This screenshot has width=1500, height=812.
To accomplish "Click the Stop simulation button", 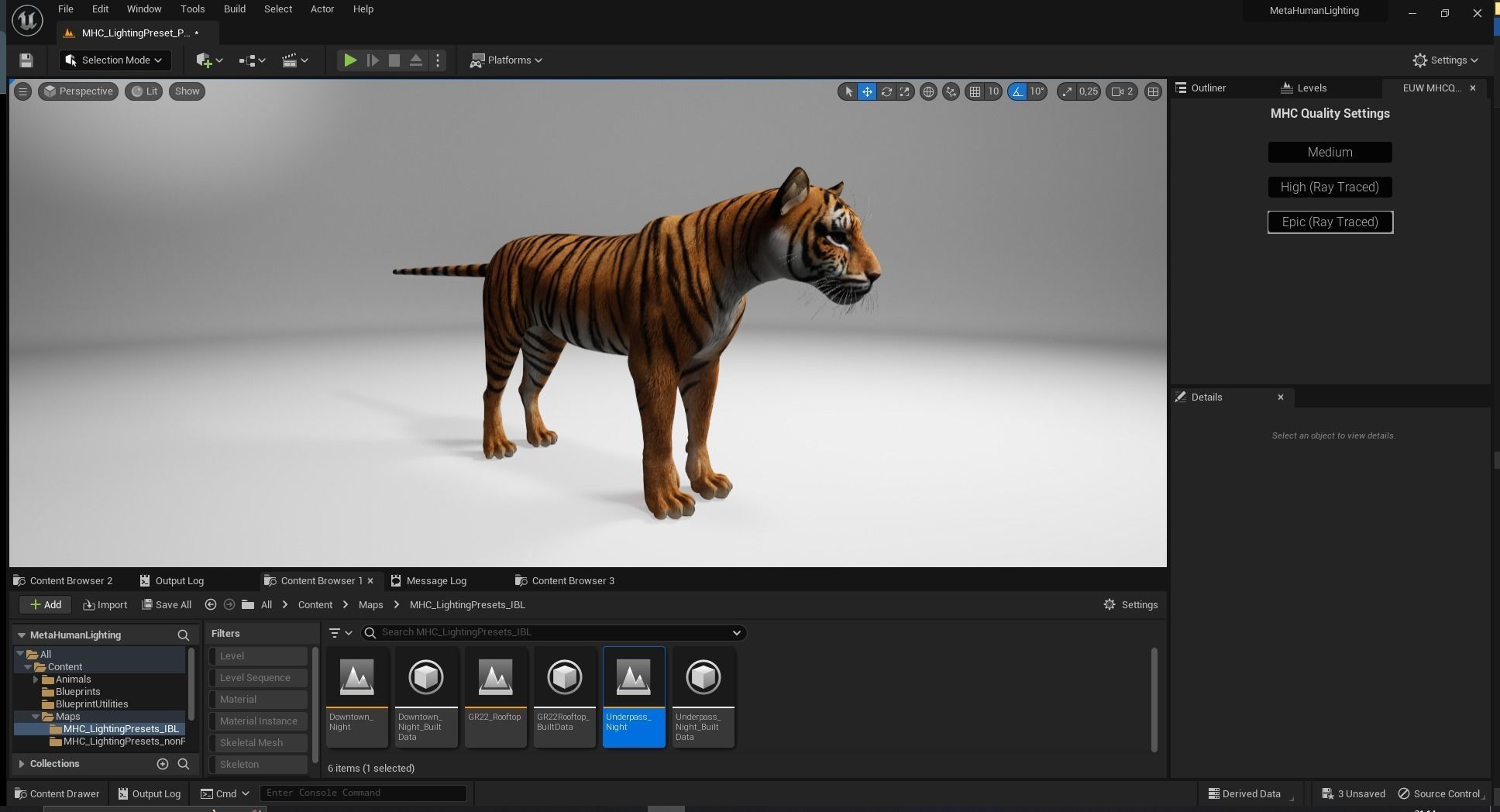I will 394,60.
